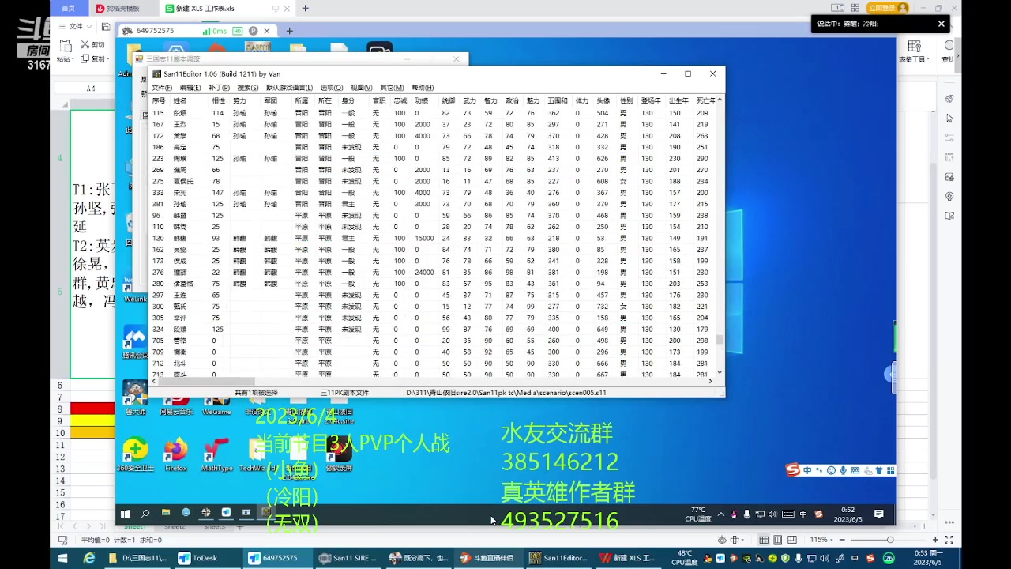Add a new WPS document tab
Viewport: 1011px width, 569px height.
coord(305,8)
